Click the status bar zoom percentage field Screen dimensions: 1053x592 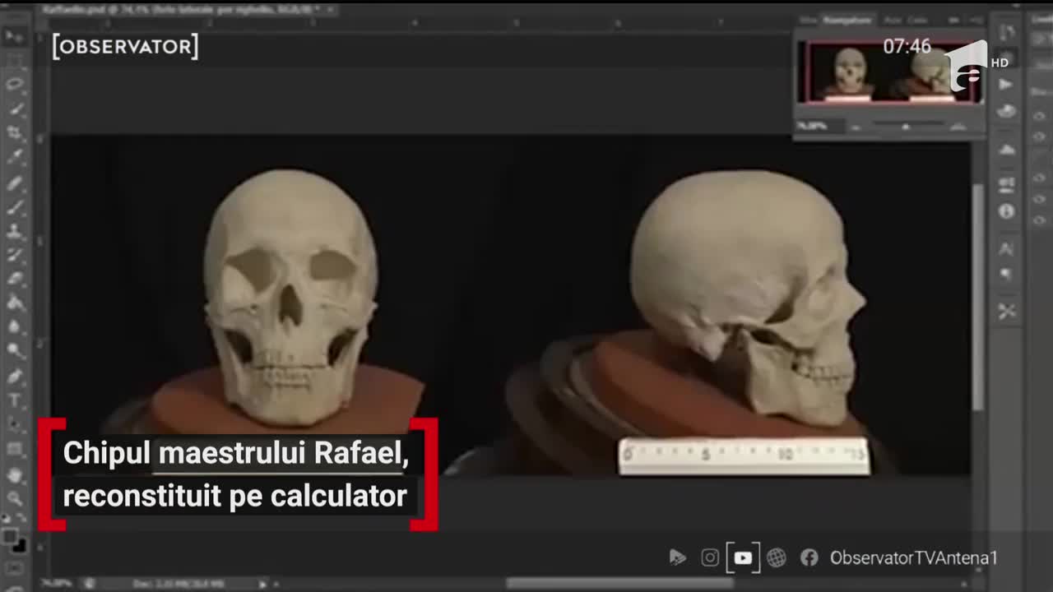coord(58,583)
